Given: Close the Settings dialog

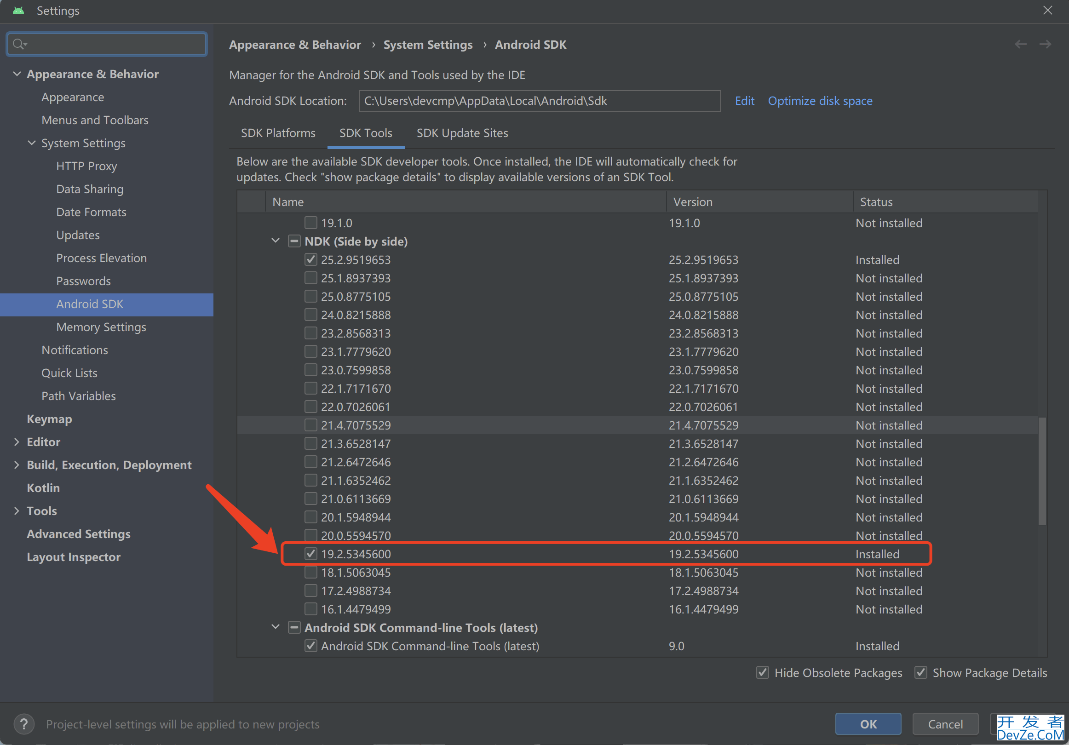Looking at the screenshot, I should point(1047,10).
